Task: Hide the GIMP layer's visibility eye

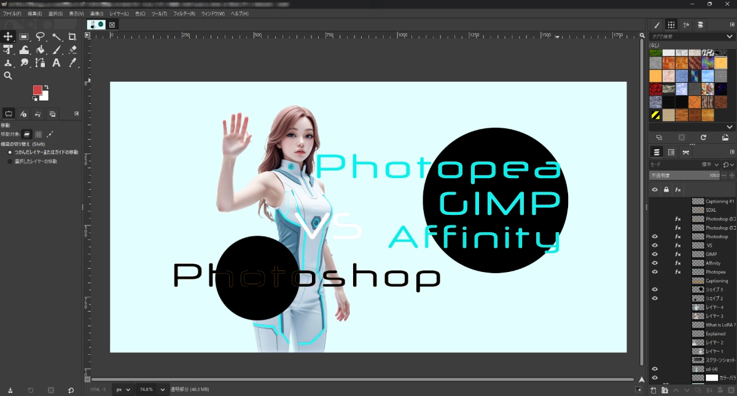Action: coord(655,254)
